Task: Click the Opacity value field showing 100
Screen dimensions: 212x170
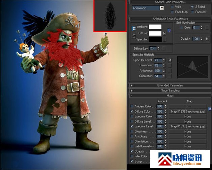Action: [196, 39]
